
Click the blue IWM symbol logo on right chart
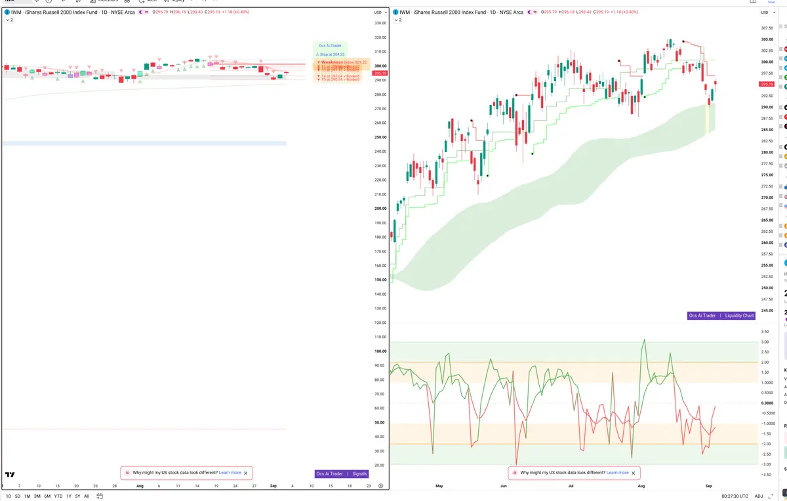click(395, 12)
